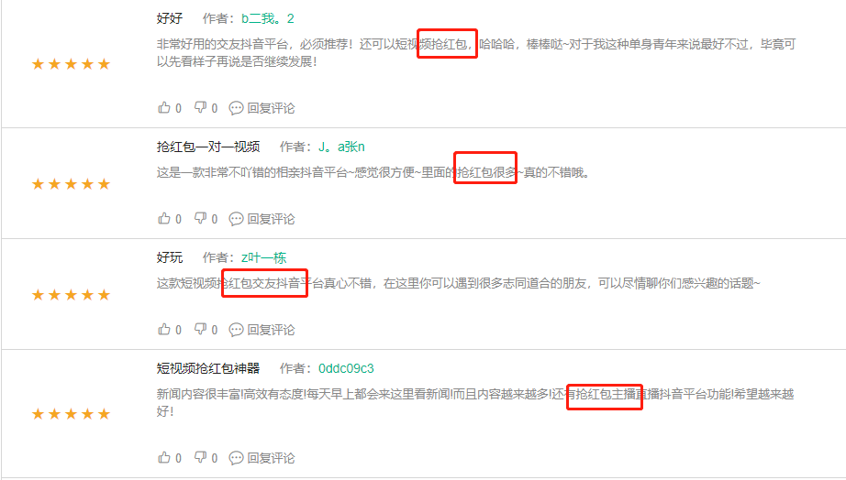Like the 抢红包一对一视频 review
This screenshot has width=846, height=480.
pos(164,218)
